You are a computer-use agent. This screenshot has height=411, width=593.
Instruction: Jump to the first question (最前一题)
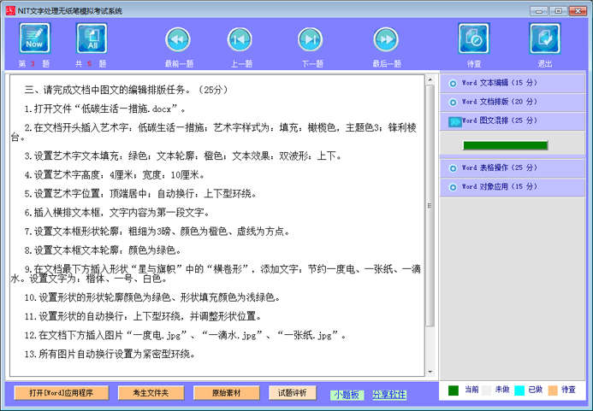point(178,39)
